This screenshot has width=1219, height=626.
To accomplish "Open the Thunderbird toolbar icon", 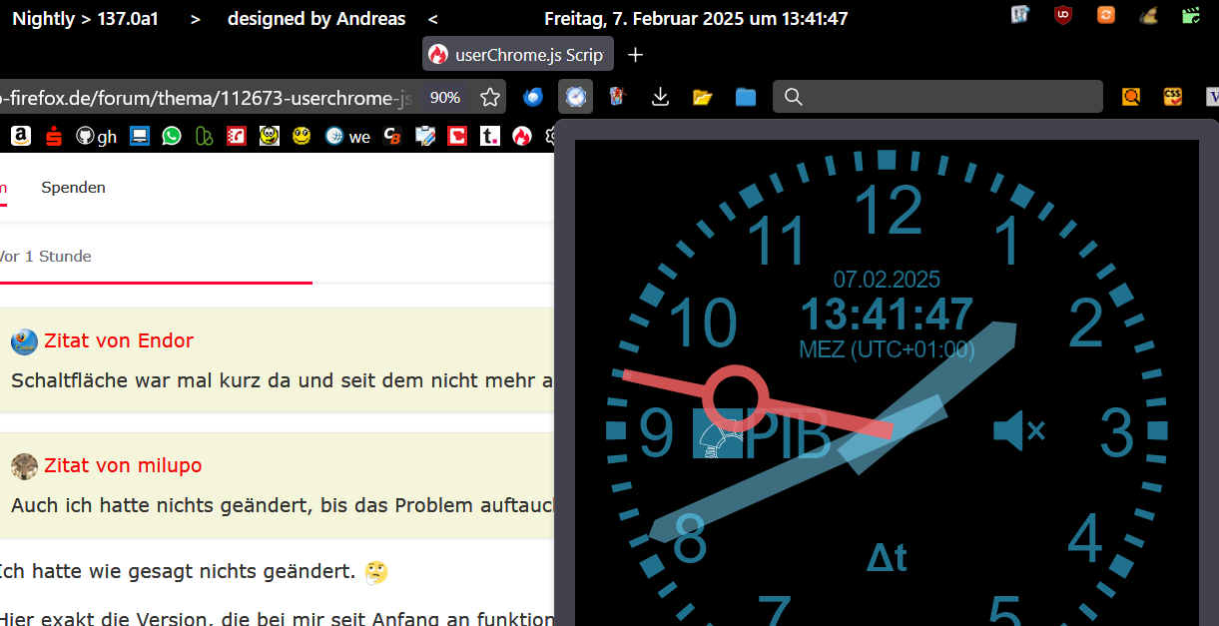I will 533,97.
